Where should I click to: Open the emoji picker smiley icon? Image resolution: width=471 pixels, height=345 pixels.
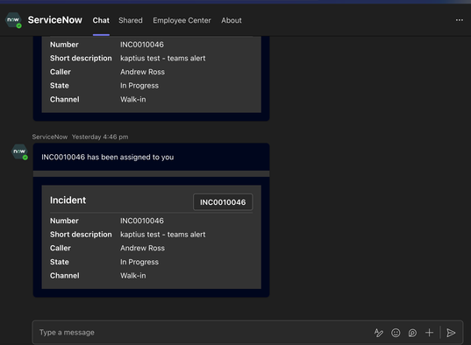[x=396, y=333]
